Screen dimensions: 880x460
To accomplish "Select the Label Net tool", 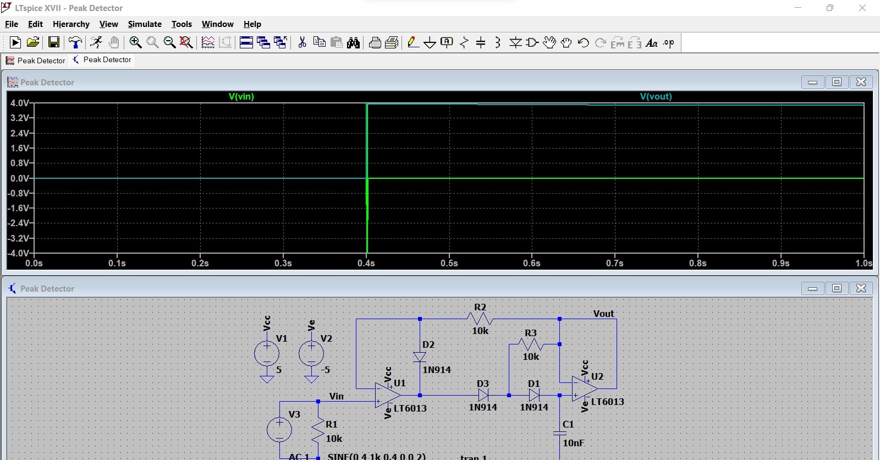I will [x=447, y=42].
